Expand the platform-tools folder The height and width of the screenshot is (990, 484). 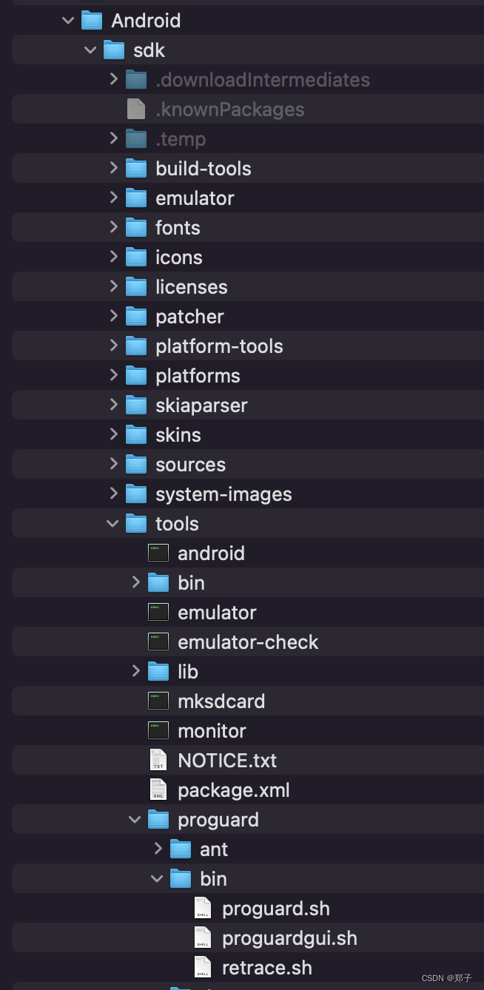[x=112, y=346]
